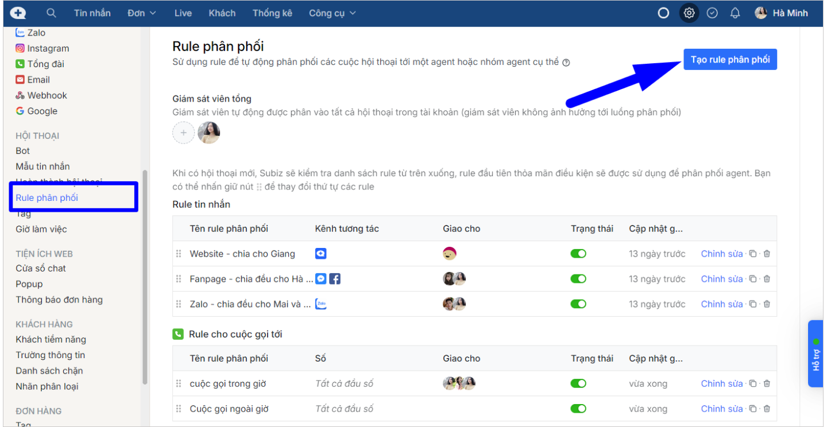Open the settings gear icon
The width and height of the screenshot is (827, 427).
pyautogui.click(x=689, y=13)
